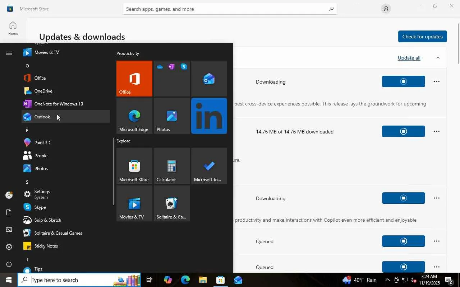The height and width of the screenshot is (287, 460).
Task: Open Outlook in the Start app list
Action: [66, 117]
